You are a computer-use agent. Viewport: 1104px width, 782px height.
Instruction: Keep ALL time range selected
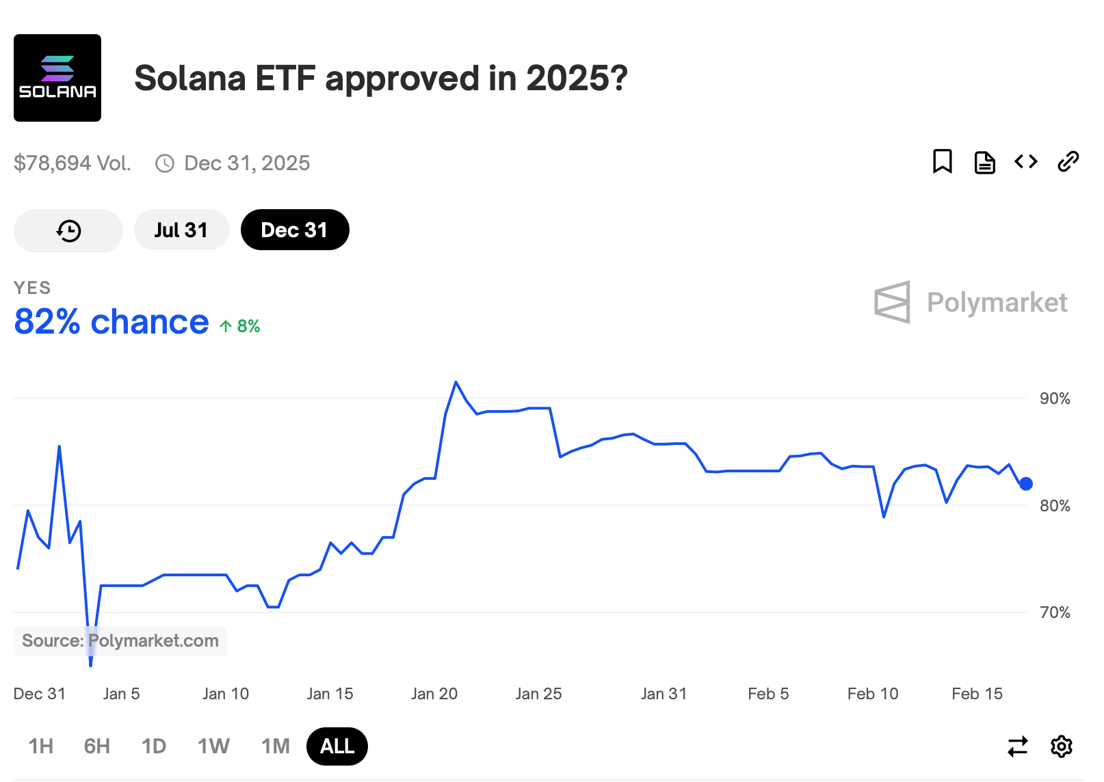click(337, 746)
